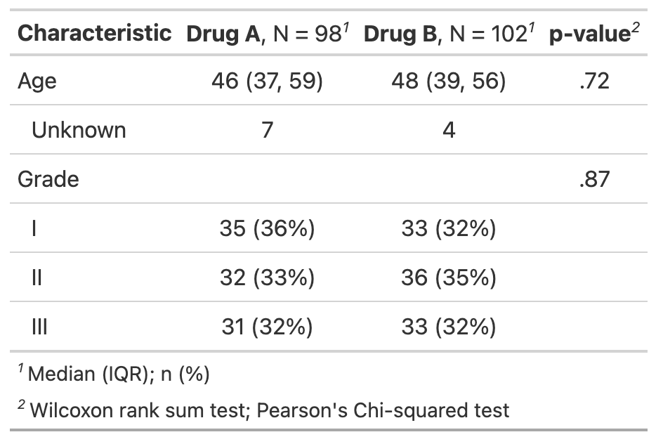Click the Grade II row label
Screen dimensions: 663x444
click(37, 277)
